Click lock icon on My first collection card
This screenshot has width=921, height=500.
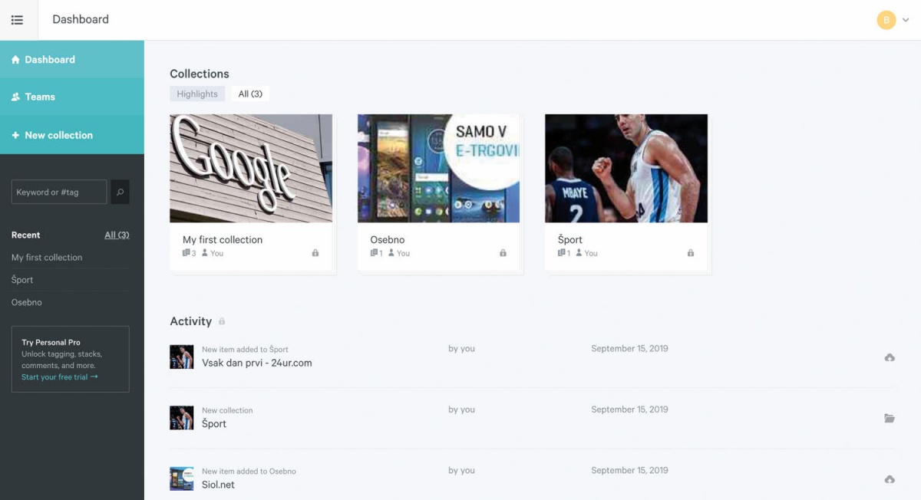[x=315, y=253]
